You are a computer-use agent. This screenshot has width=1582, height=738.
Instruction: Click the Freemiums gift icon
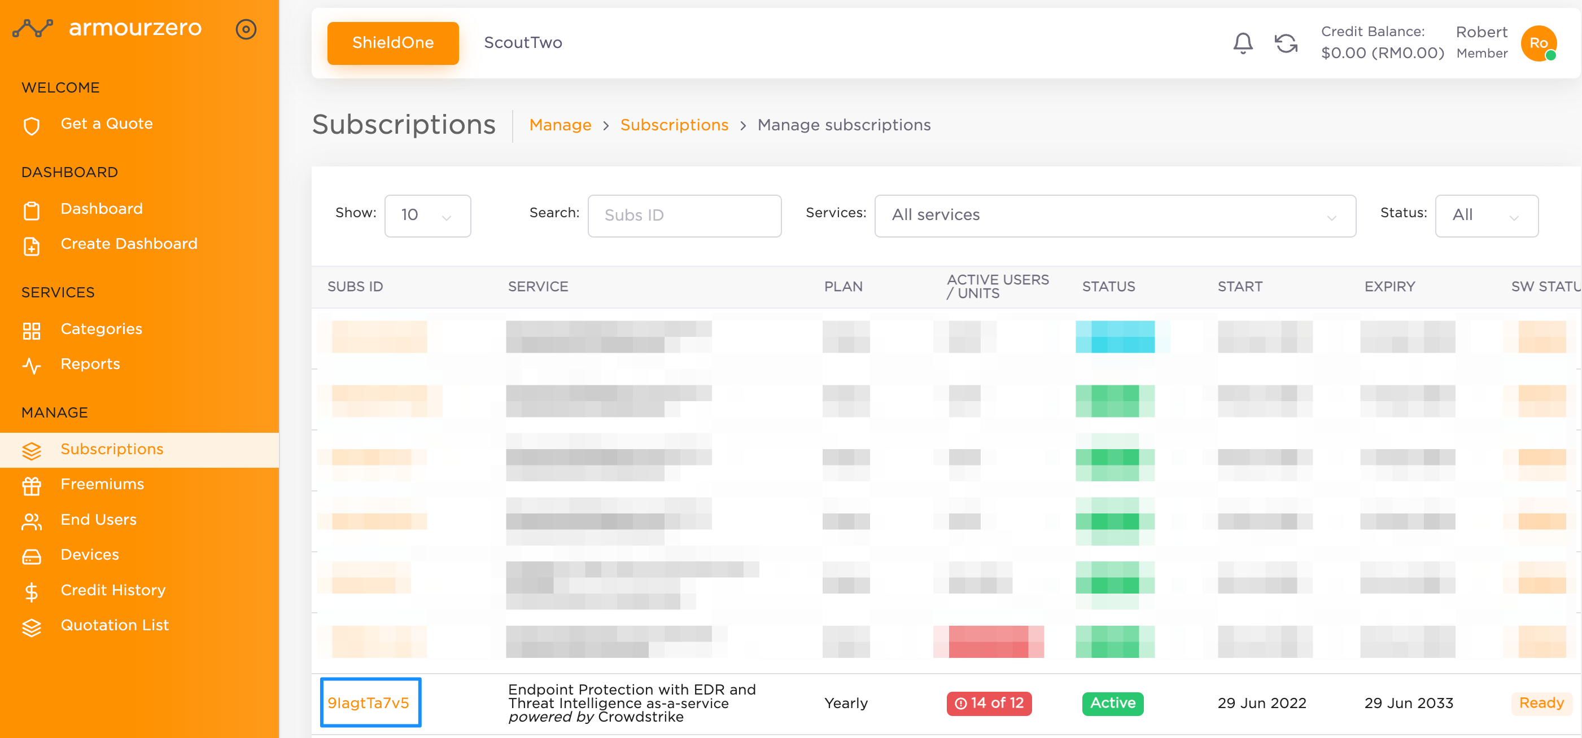[x=31, y=486]
